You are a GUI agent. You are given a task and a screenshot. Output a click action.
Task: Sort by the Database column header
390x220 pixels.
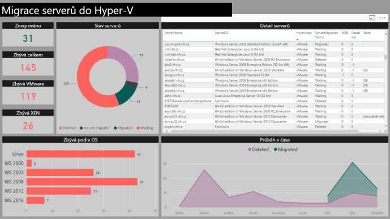[355, 35]
